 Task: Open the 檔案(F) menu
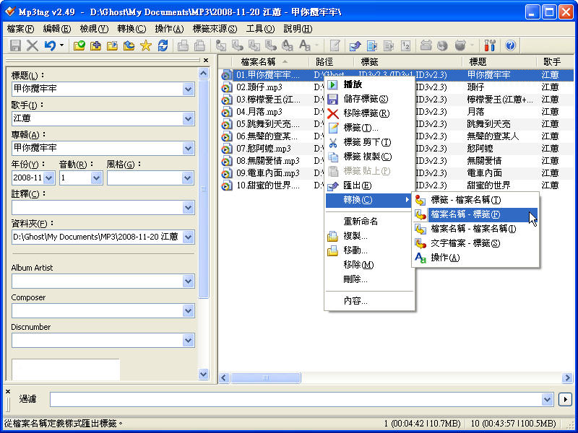[21, 29]
